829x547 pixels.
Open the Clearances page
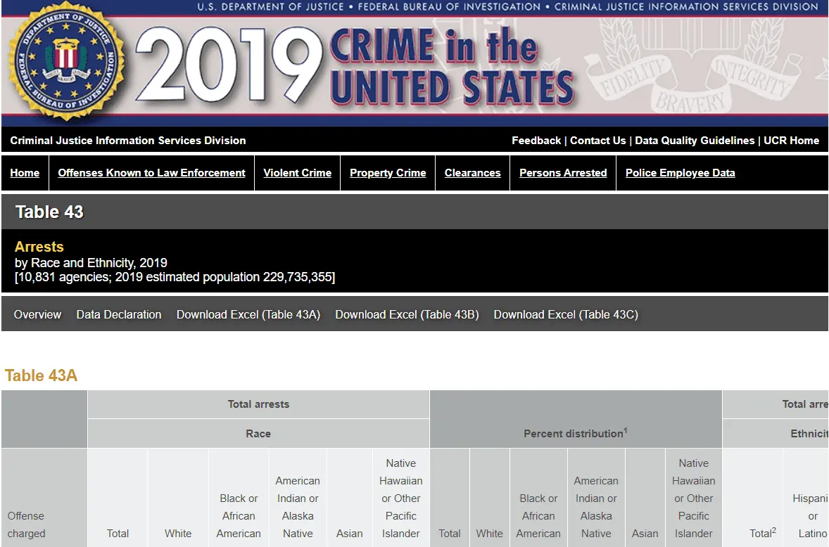coord(473,173)
